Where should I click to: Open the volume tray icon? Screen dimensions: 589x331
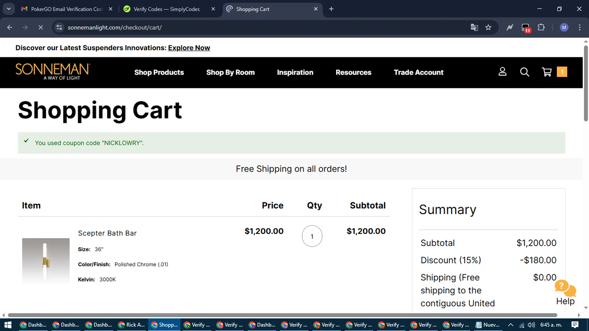pos(531,325)
